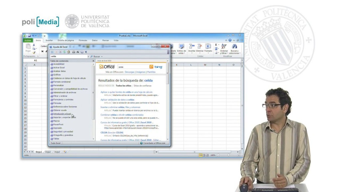
Task: Open 'Insertar o eliminar celdas, filas y columnas'
Action: (120, 107)
